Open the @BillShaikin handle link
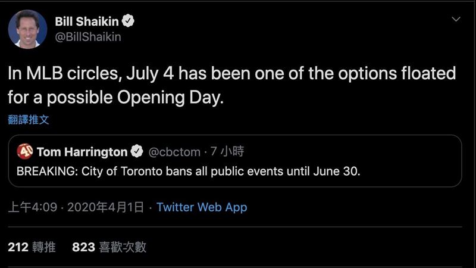476x268 pixels. click(x=88, y=37)
